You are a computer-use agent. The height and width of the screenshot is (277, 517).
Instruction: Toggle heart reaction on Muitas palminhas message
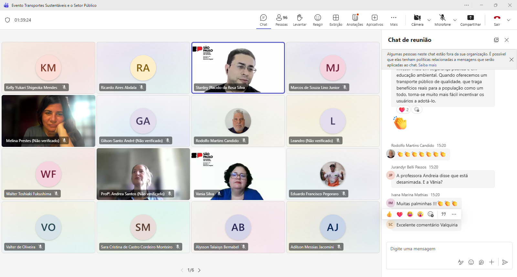click(x=400, y=214)
